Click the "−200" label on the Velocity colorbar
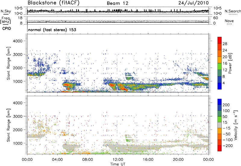This screenshot has height=166, width=241. point(227,146)
